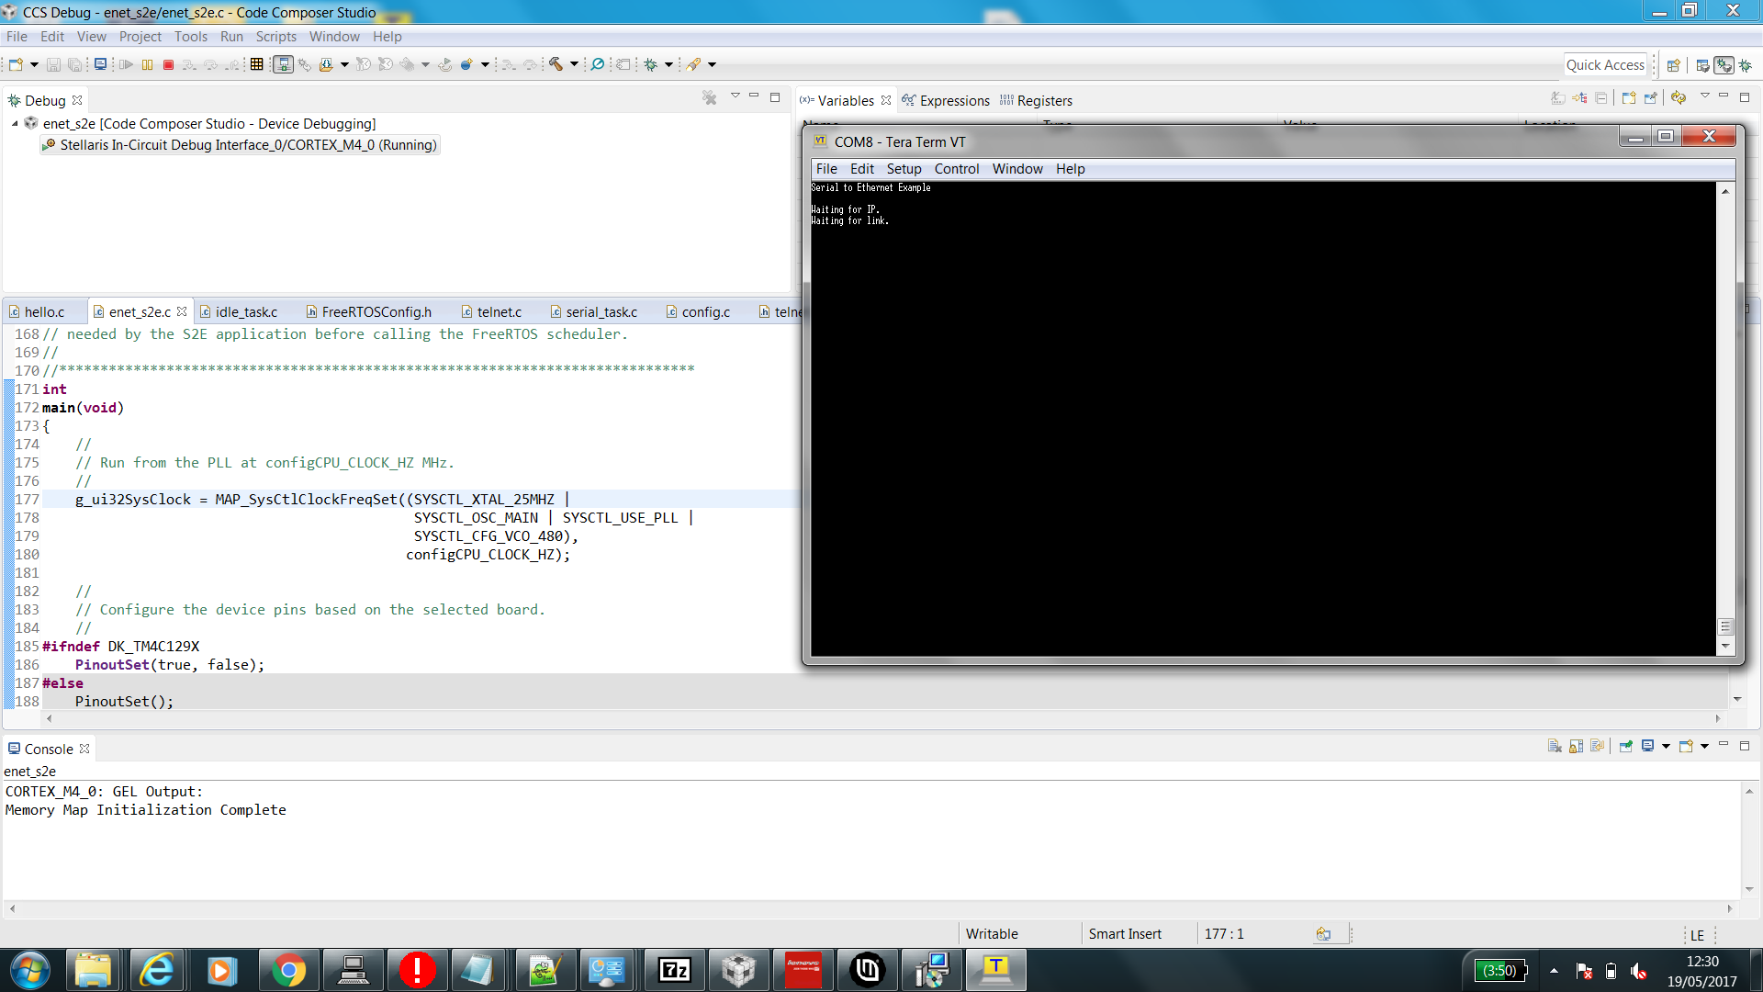The width and height of the screenshot is (1763, 992).
Task: Click the memory grid icon in toolbar
Action: (x=257, y=64)
